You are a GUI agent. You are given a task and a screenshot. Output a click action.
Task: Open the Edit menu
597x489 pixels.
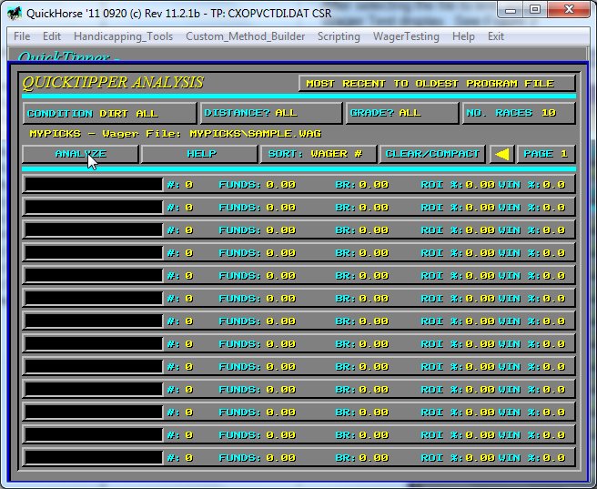52,36
